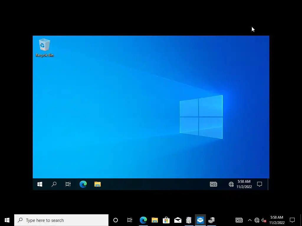The height and width of the screenshot is (226, 302).
Task: Open Microsoft Store on host taskbar
Action: point(166,220)
